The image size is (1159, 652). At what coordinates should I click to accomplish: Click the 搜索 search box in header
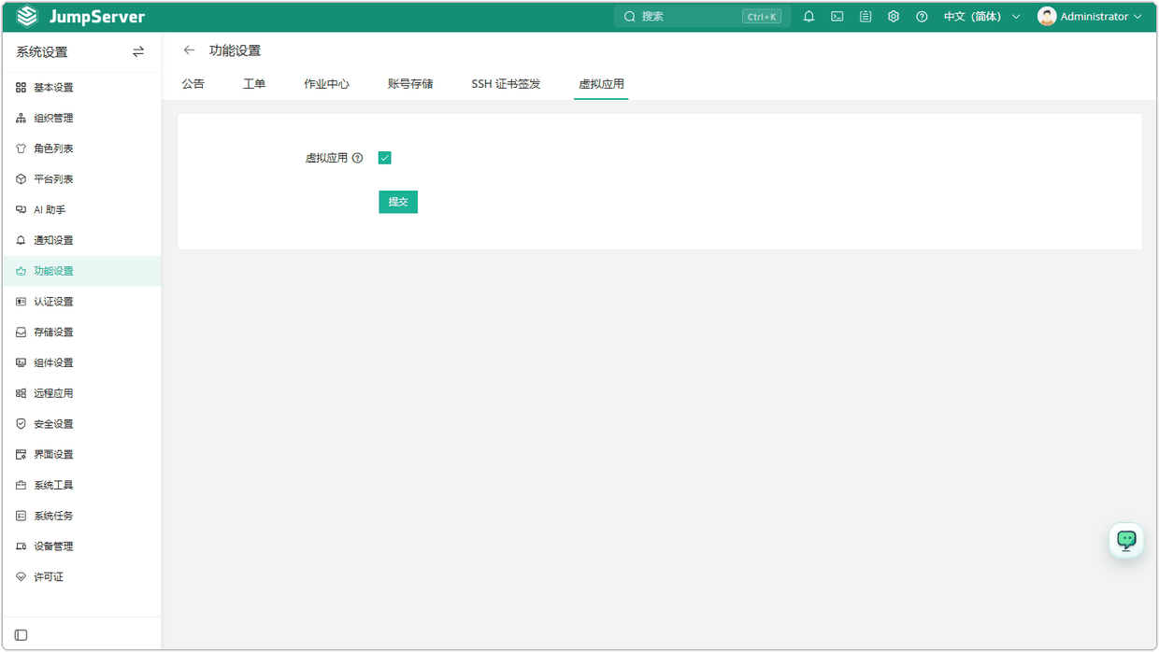coord(702,17)
